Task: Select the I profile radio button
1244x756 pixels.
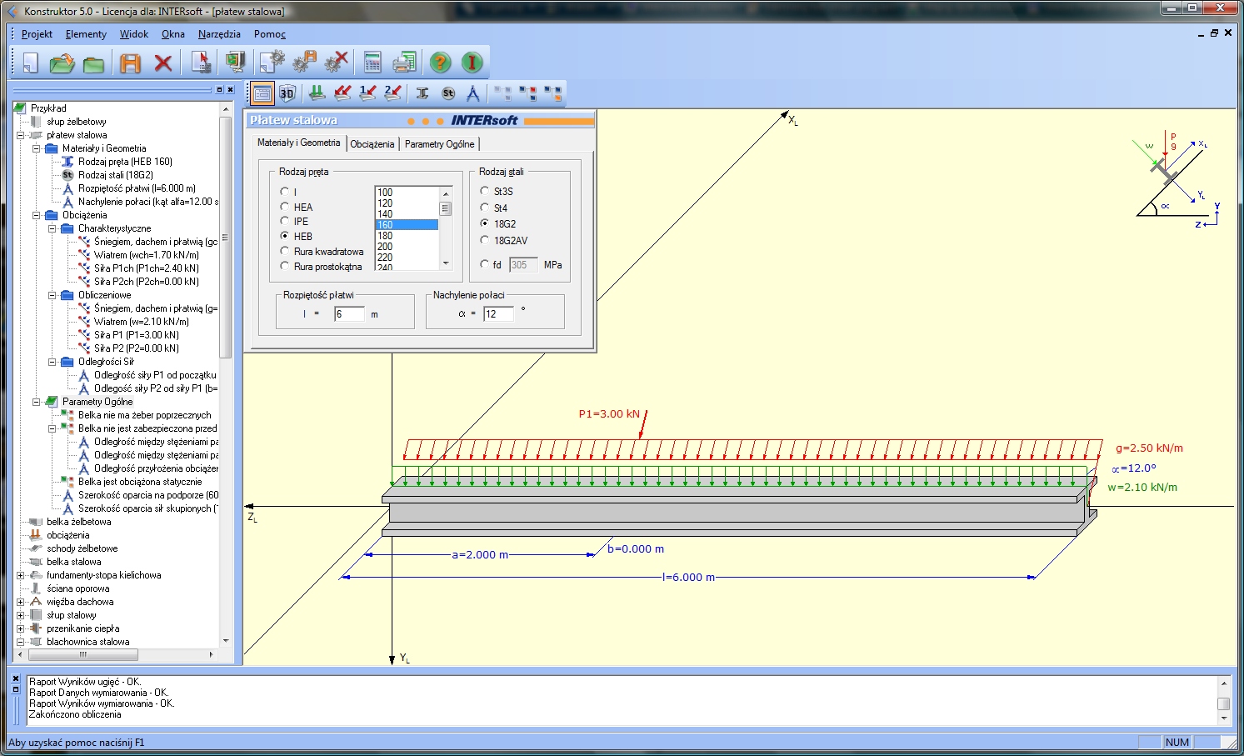Action: coord(285,192)
